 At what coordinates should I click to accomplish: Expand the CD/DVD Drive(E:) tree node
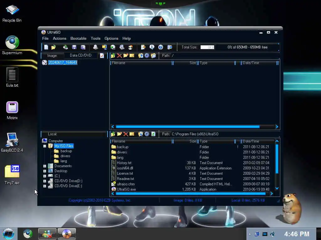click(x=45, y=186)
